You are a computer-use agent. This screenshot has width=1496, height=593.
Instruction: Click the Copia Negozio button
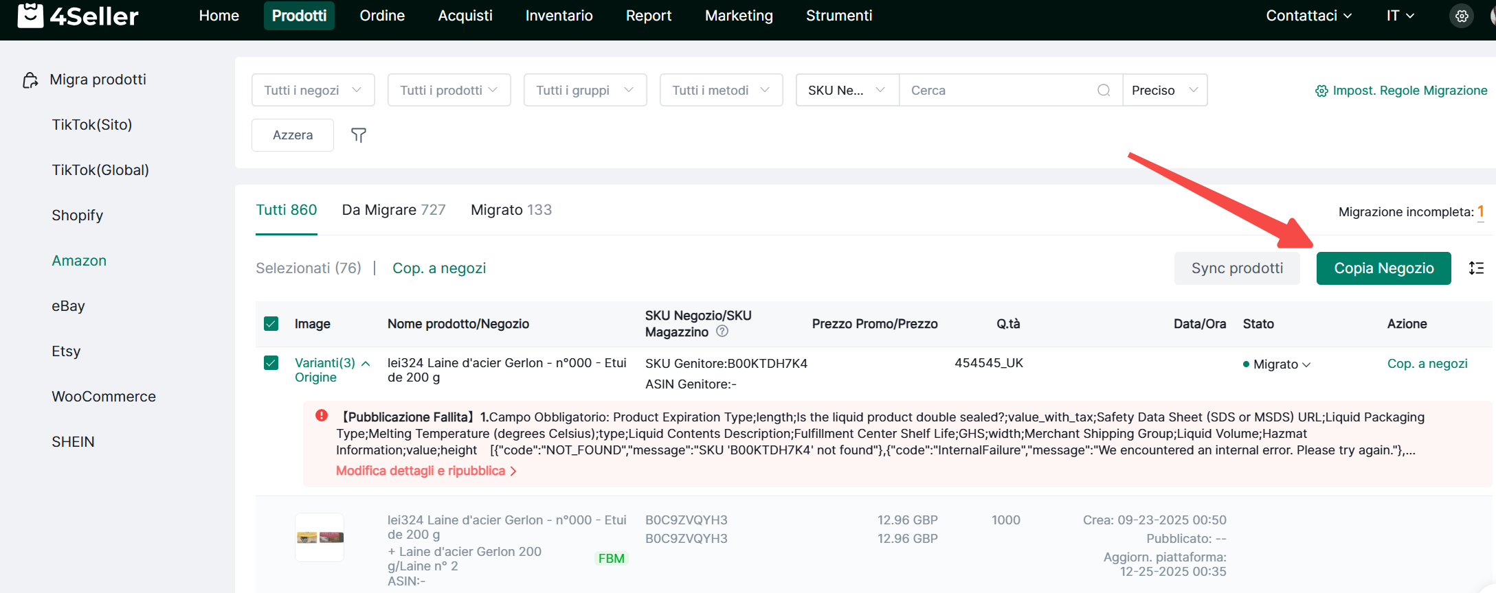1383,268
